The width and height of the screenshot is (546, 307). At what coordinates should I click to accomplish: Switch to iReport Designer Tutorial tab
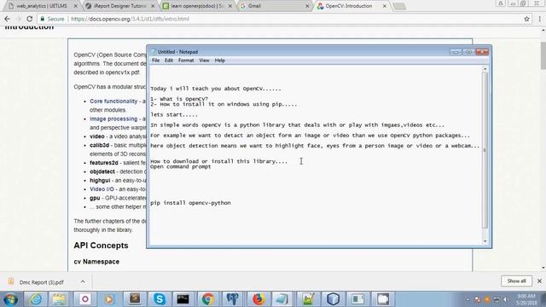point(120,6)
